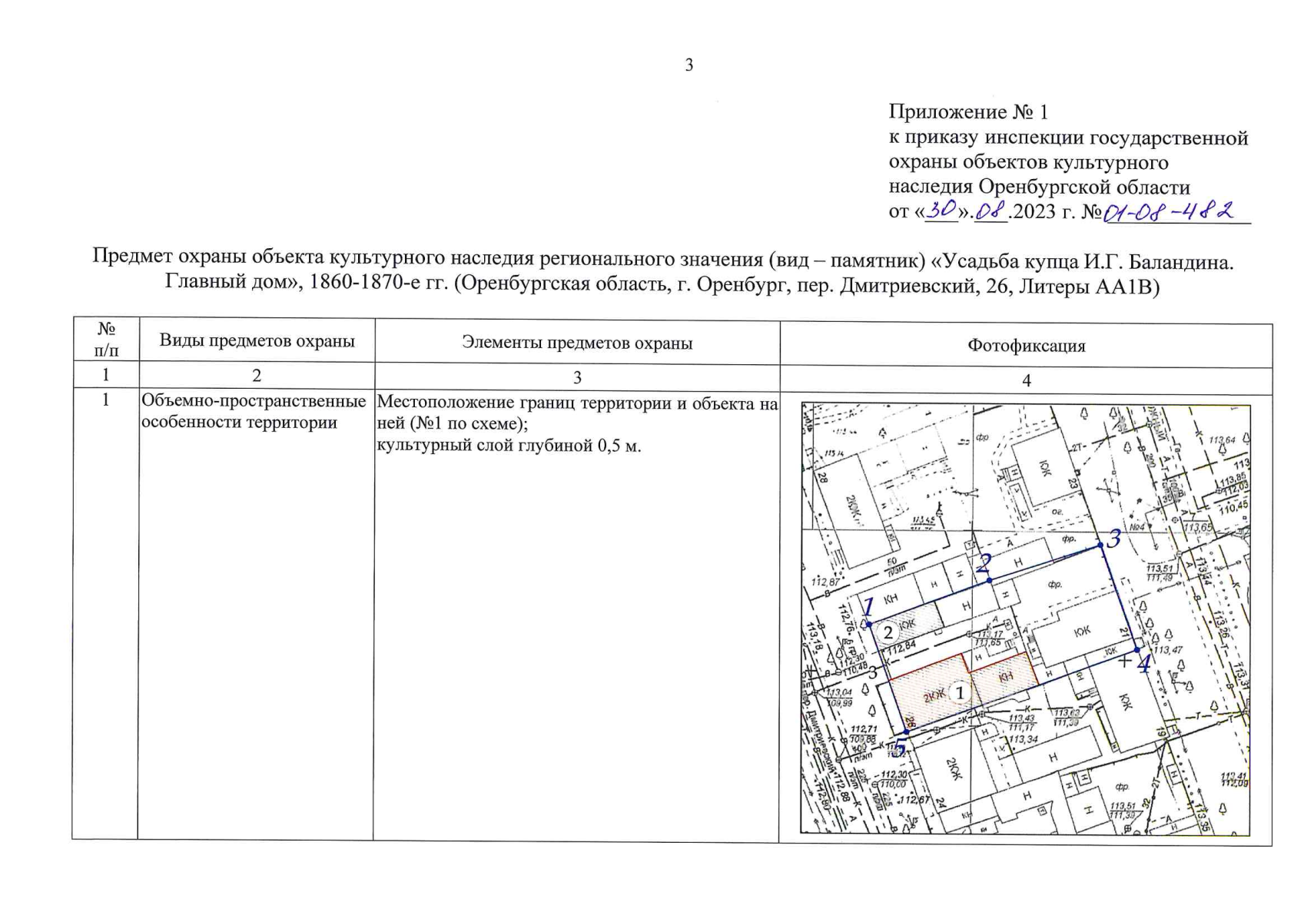The image size is (1304, 922).
Task: Click circled marker 1 on the red hatched building
Action: coord(960,692)
